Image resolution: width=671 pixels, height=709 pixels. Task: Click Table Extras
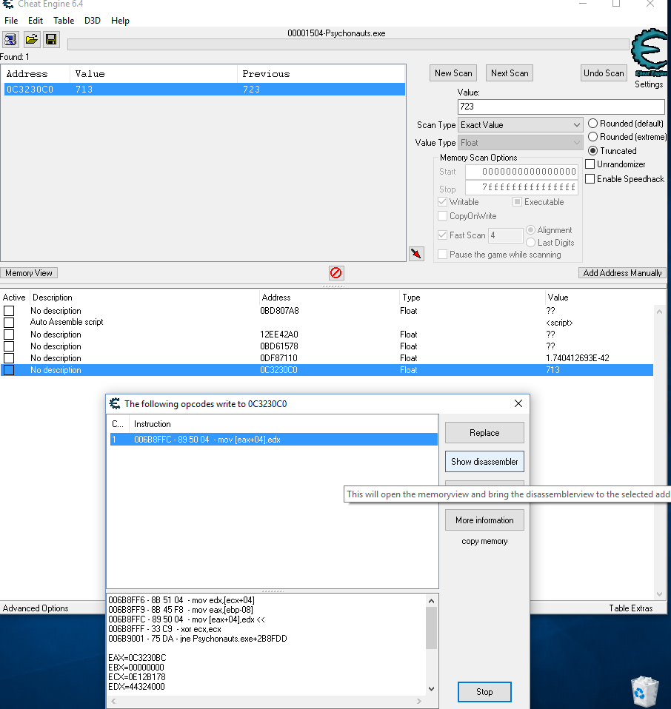click(631, 608)
